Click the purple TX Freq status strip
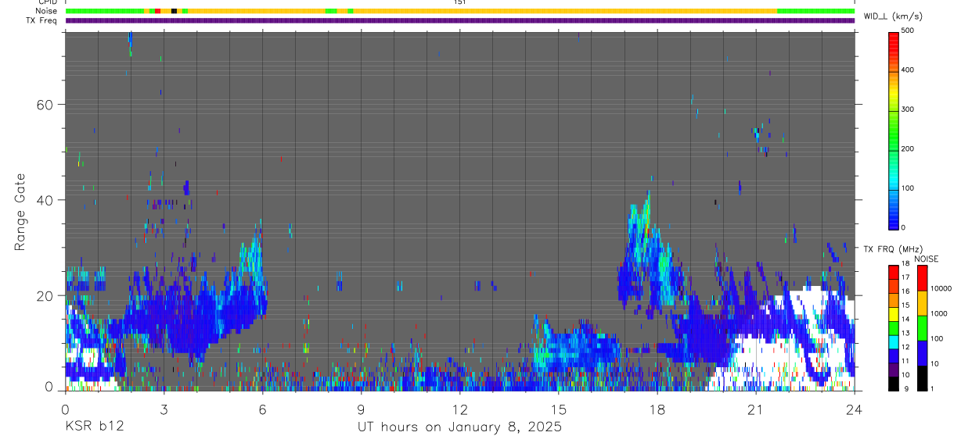The height and width of the screenshot is (443, 961). 460,20
